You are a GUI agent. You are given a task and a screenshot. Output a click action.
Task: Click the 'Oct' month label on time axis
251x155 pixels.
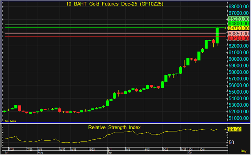[x=190, y=152]
